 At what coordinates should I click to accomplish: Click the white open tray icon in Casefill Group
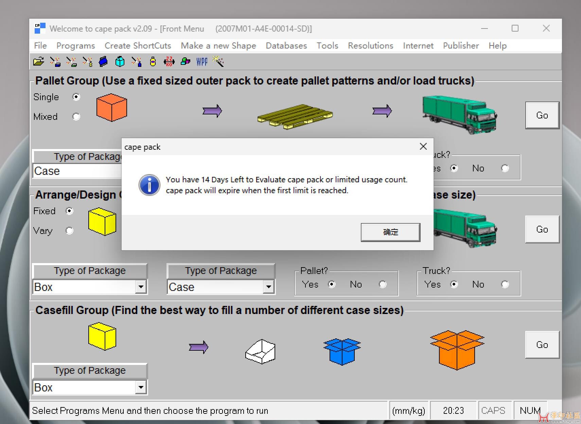260,352
